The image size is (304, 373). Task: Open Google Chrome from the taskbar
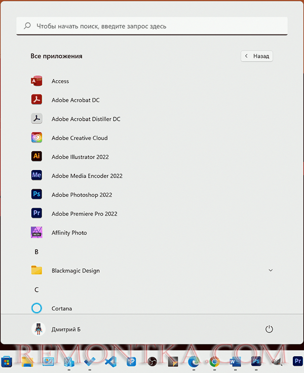(x=214, y=361)
